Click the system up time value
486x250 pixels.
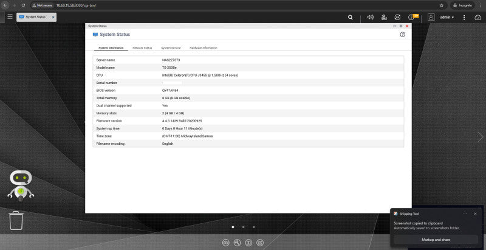[182, 128]
